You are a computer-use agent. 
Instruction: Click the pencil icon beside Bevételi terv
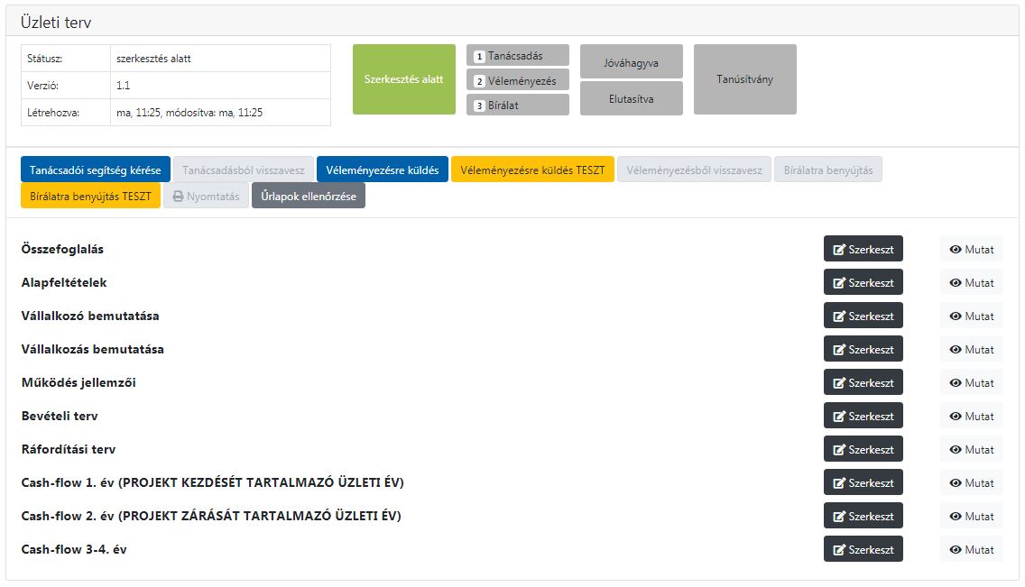point(839,417)
